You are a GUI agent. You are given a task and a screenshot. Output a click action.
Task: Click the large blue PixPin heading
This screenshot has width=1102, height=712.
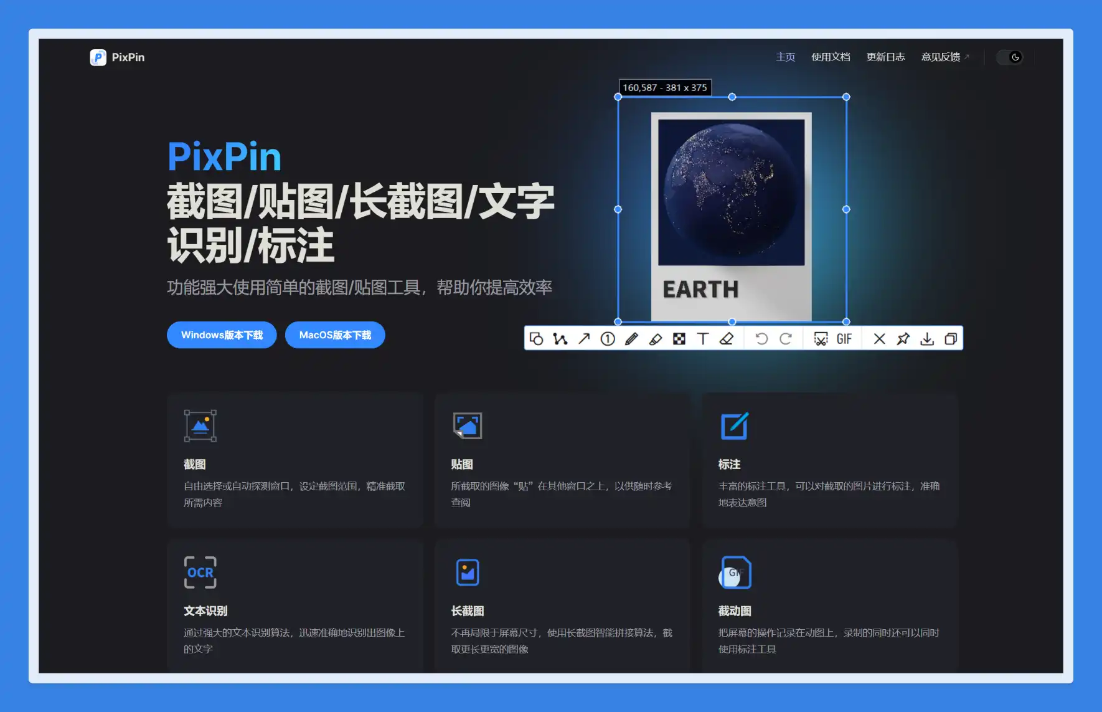click(225, 157)
